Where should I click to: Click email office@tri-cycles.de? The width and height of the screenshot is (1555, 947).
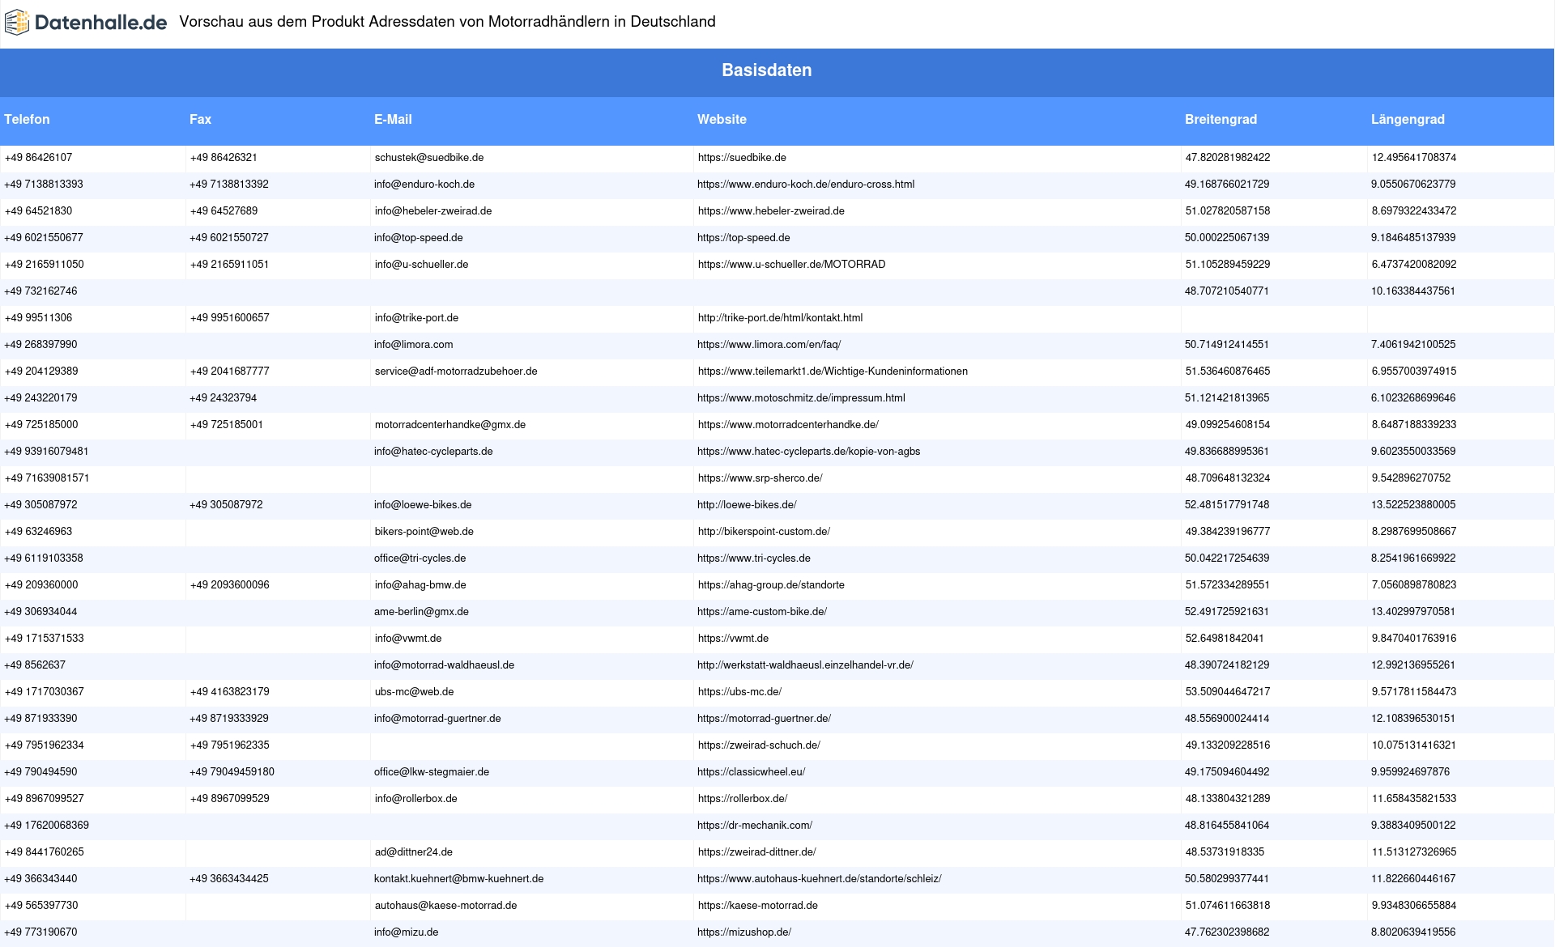pos(420,558)
